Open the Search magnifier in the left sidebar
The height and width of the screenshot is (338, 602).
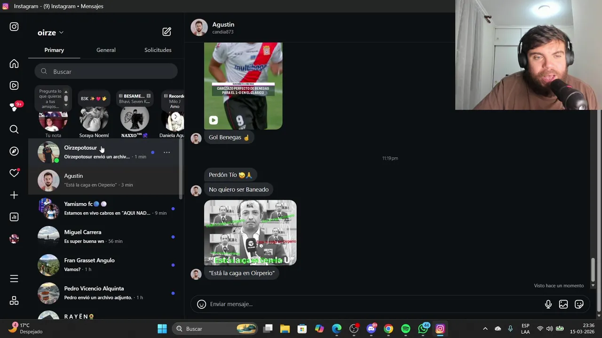[14, 129]
